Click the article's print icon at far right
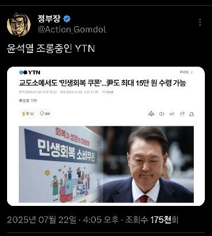This screenshot has width=212, height=236. [x=191, y=114]
